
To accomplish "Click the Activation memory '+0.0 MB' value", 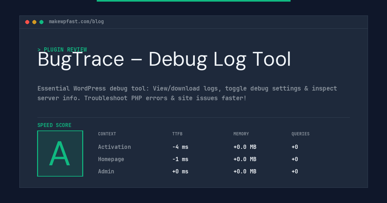I will pos(245,147).
